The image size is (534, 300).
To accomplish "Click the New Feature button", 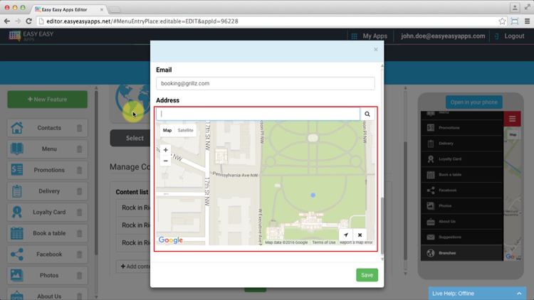I will pyautogui.click(x=47, y=100).
